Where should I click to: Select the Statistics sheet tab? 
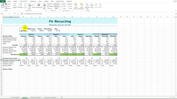[25, 97]
